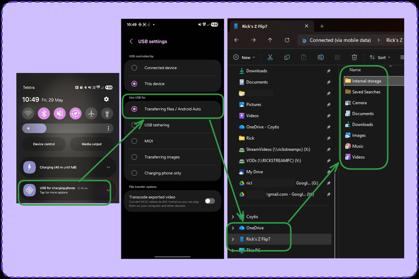419x279 pixels.
Task: Open Downloads in quick access
Action: click(257, 71)
